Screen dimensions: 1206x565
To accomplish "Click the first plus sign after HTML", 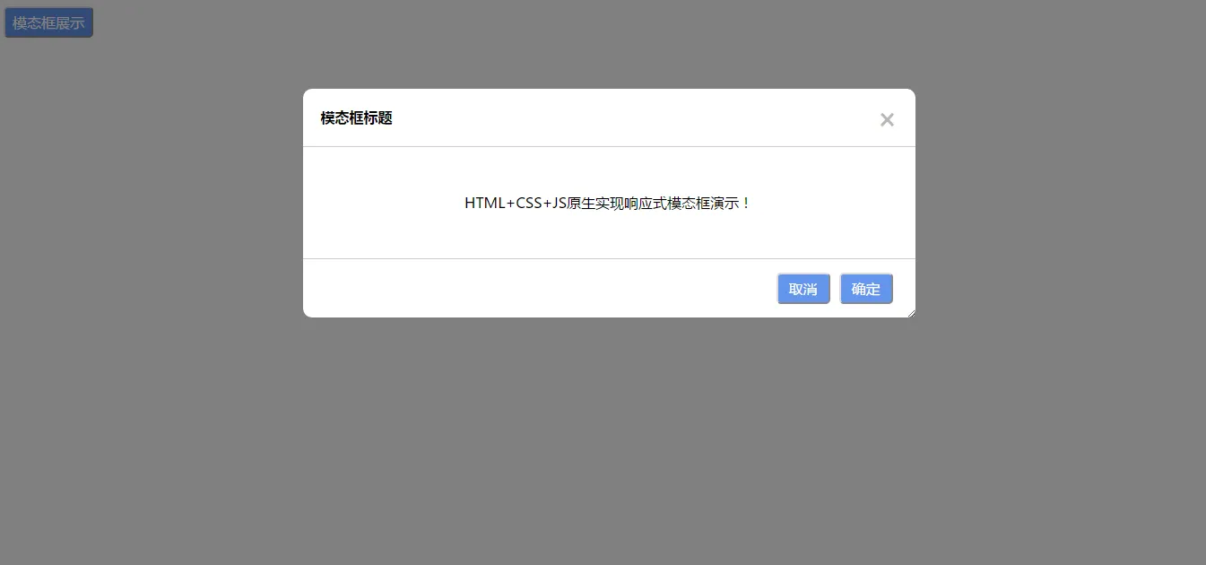I will (x=511, y=204).
